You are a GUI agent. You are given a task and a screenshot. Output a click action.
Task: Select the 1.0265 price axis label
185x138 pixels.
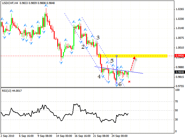coord(180,9)
